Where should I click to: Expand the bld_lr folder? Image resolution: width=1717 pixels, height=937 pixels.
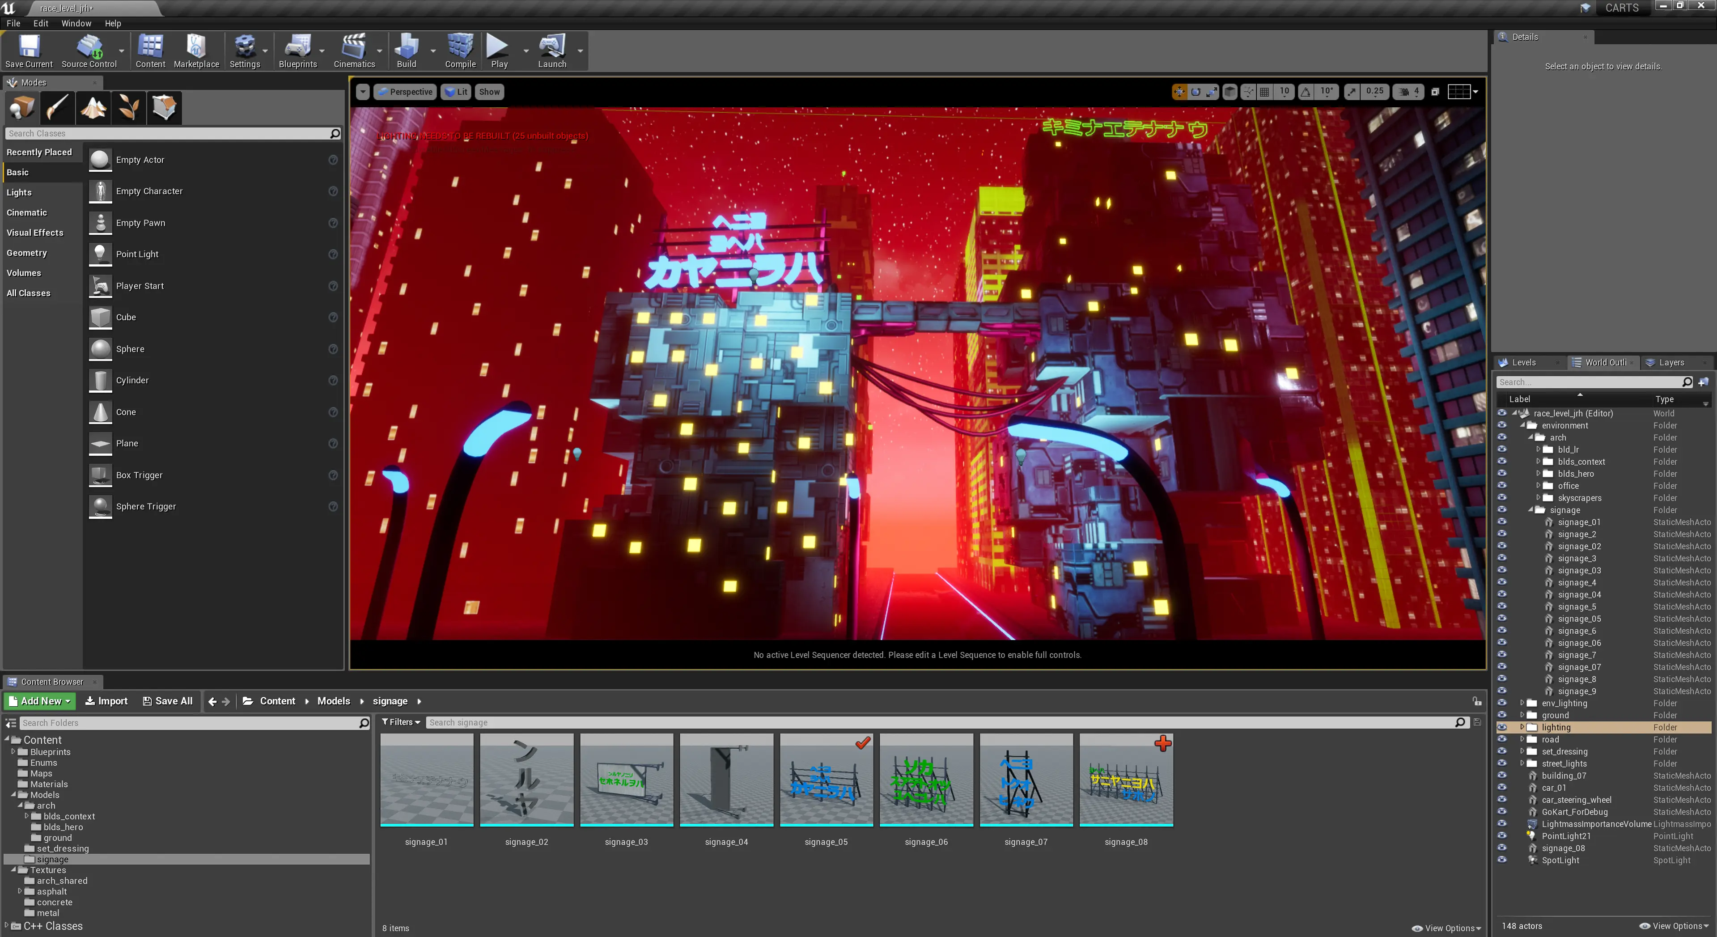1539,449
